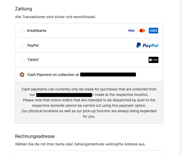Choose the PayPal radio button

(22, 45)
